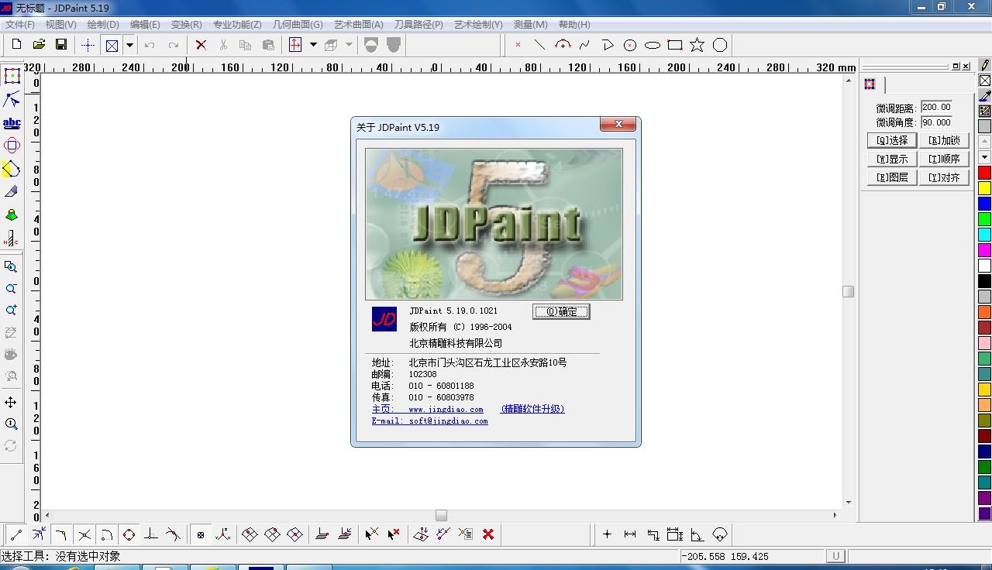Open the 绘制(D) menu
The width and height of the screenshot is (992, 570).
(x=103, y=25)
